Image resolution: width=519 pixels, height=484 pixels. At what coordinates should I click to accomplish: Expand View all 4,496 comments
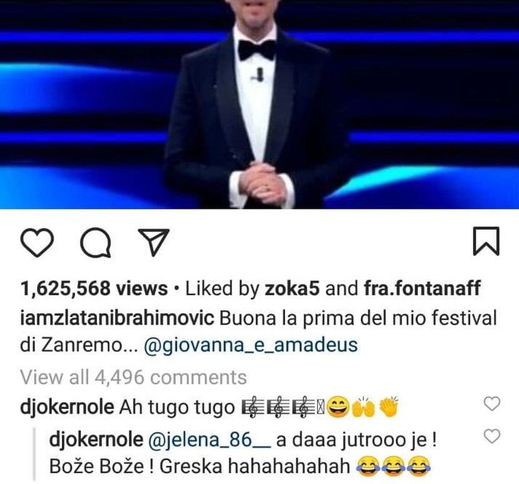[133, 377]
